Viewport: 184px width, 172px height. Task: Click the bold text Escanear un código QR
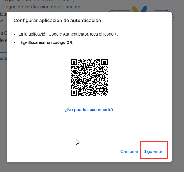click(50, 42)
